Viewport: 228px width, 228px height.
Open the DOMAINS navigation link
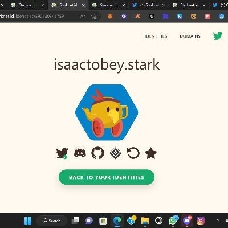pyautogui.click(x=190, y=36)
